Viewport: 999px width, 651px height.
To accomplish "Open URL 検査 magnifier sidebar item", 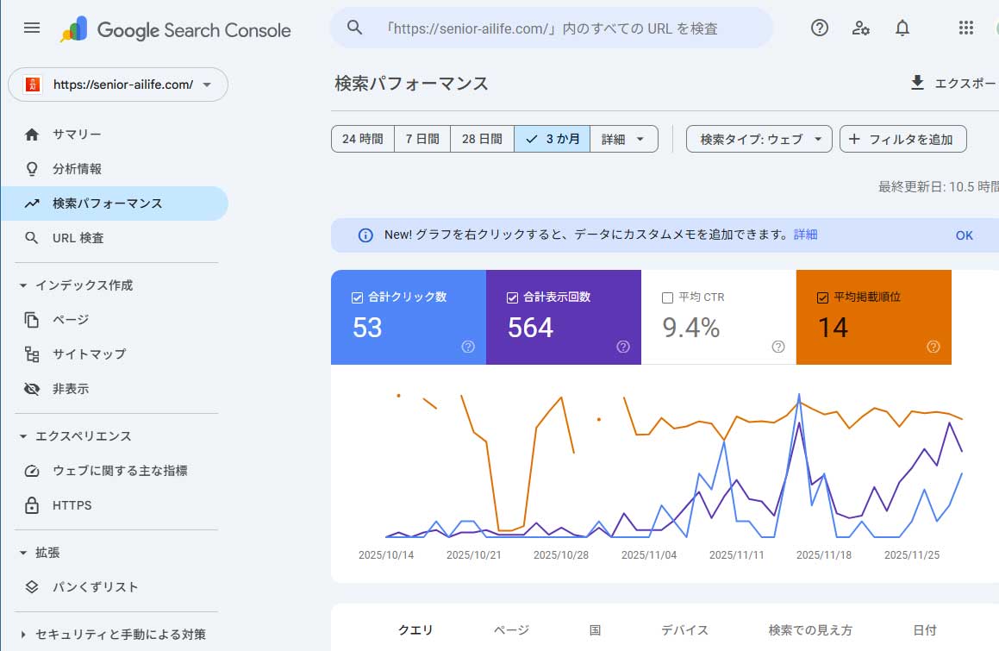I will [x=78, y=237].
